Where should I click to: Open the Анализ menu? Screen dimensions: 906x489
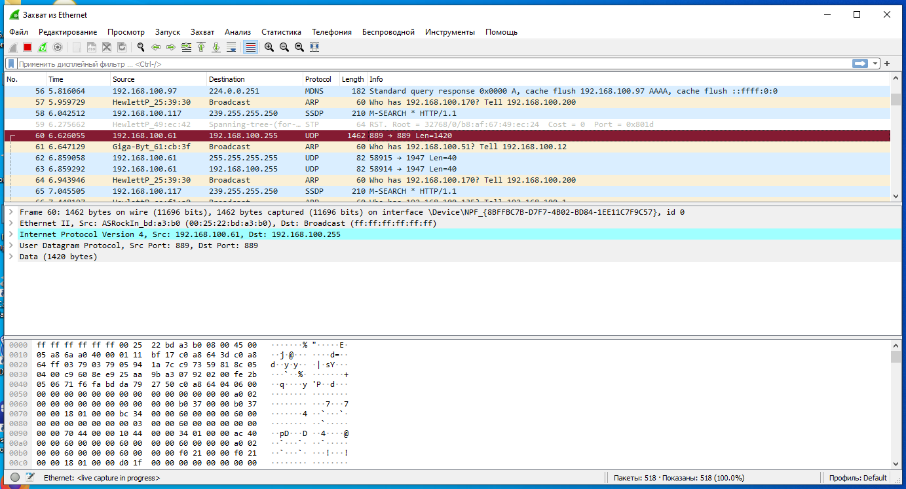tap(238, 31)
